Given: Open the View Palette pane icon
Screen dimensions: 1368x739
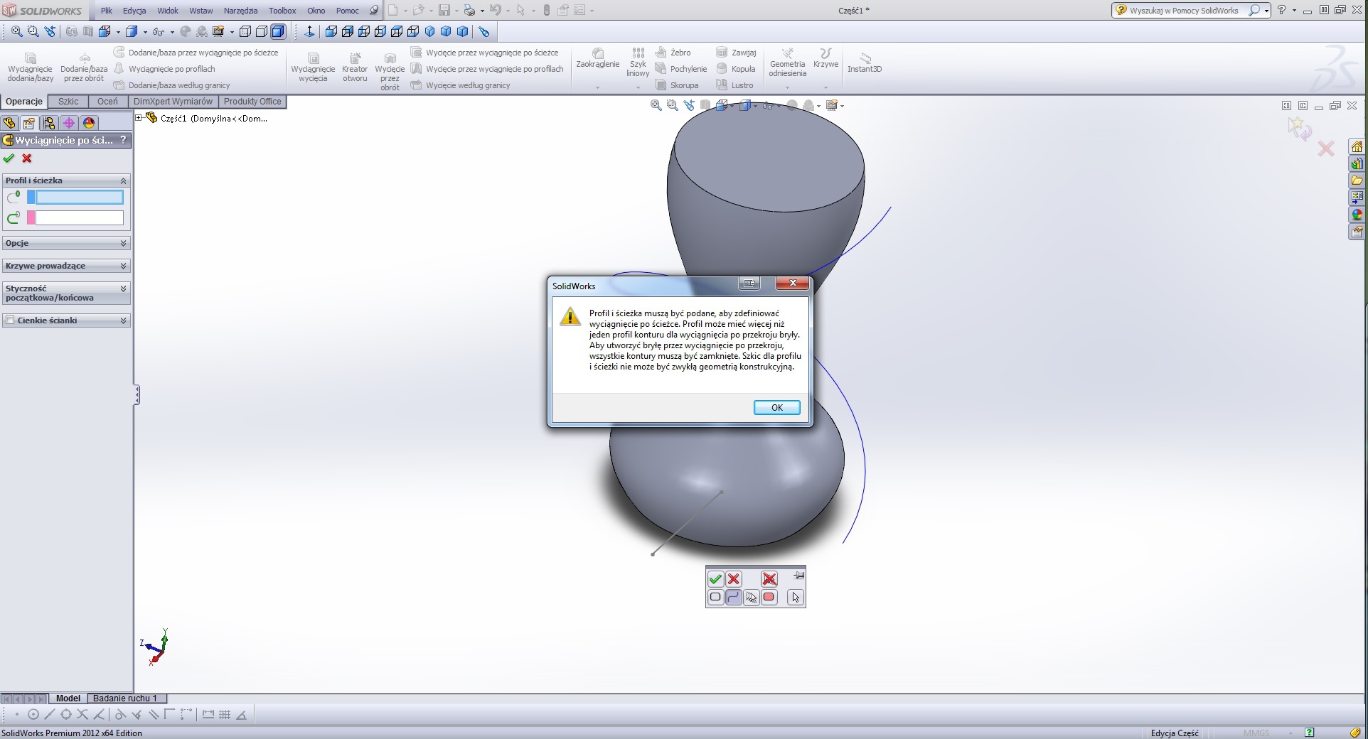Looking at the screenshot, I should pyautogui.click(x=1357, y=198).
